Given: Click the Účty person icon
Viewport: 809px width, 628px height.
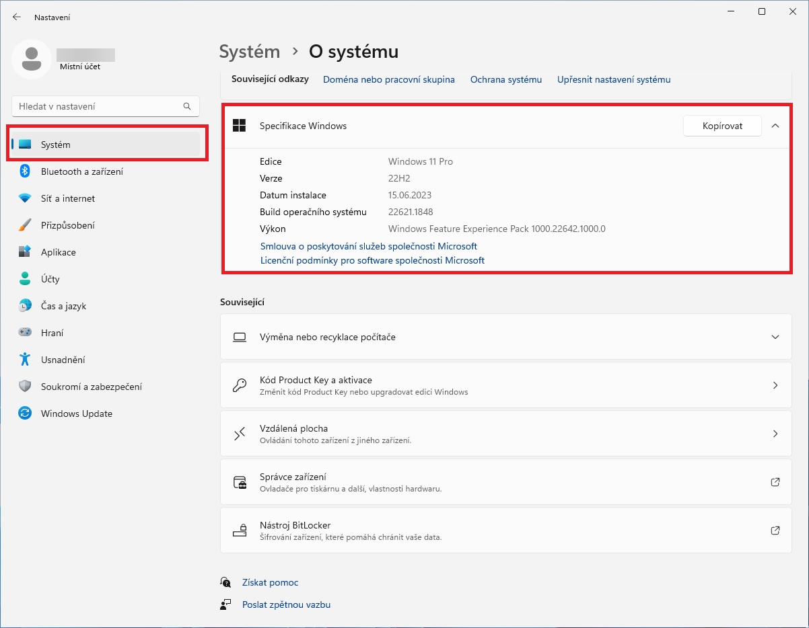Looking at the screenshot, I should pos(25,279).
